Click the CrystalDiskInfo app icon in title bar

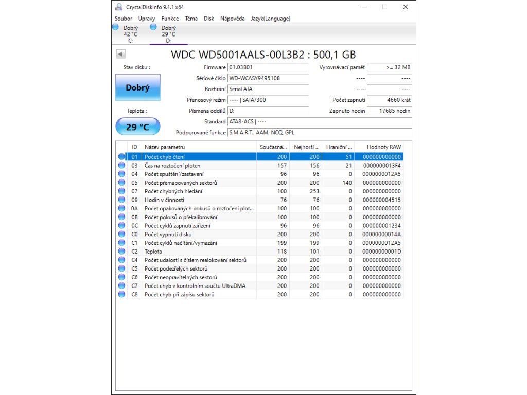pyautogui.click(x=119, y=7)
